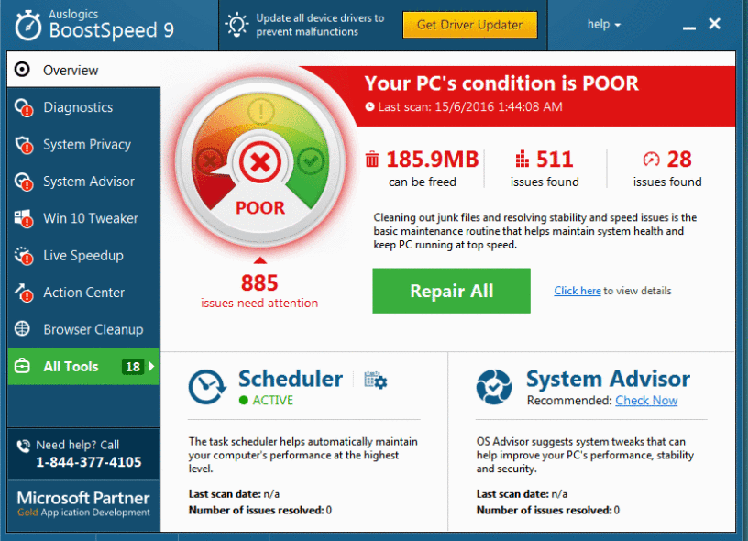Click the All Tools 18 badge
748x541 pixels.
(x=133, y=367)
